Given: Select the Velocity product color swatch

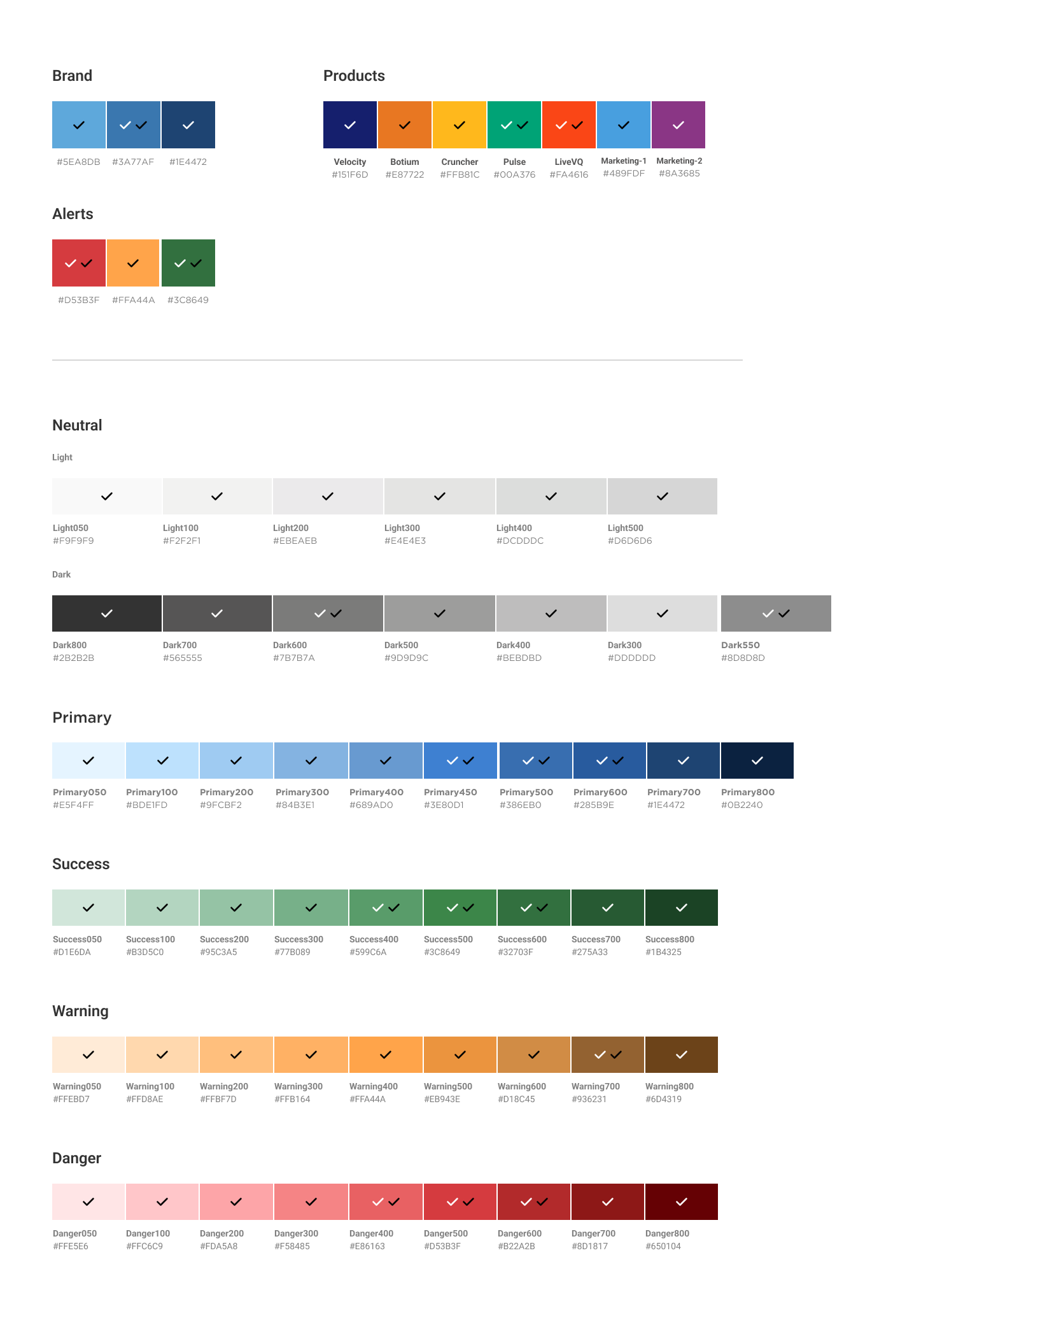Looking at the screenshot, I should 350,125.
